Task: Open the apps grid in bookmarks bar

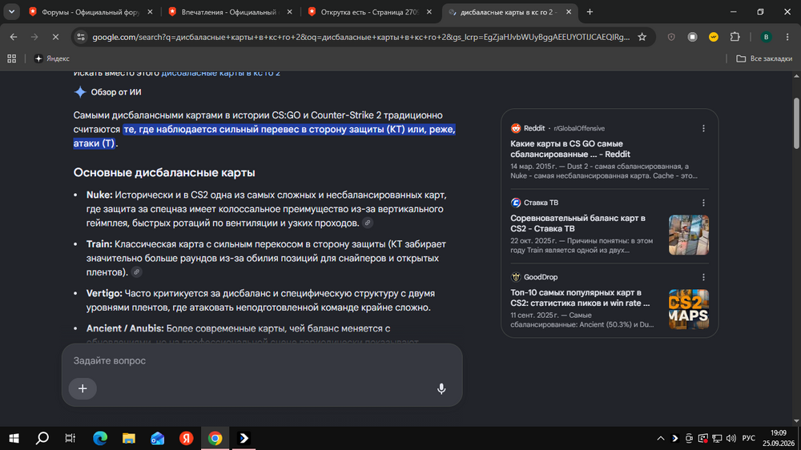Action: point(12,58)
